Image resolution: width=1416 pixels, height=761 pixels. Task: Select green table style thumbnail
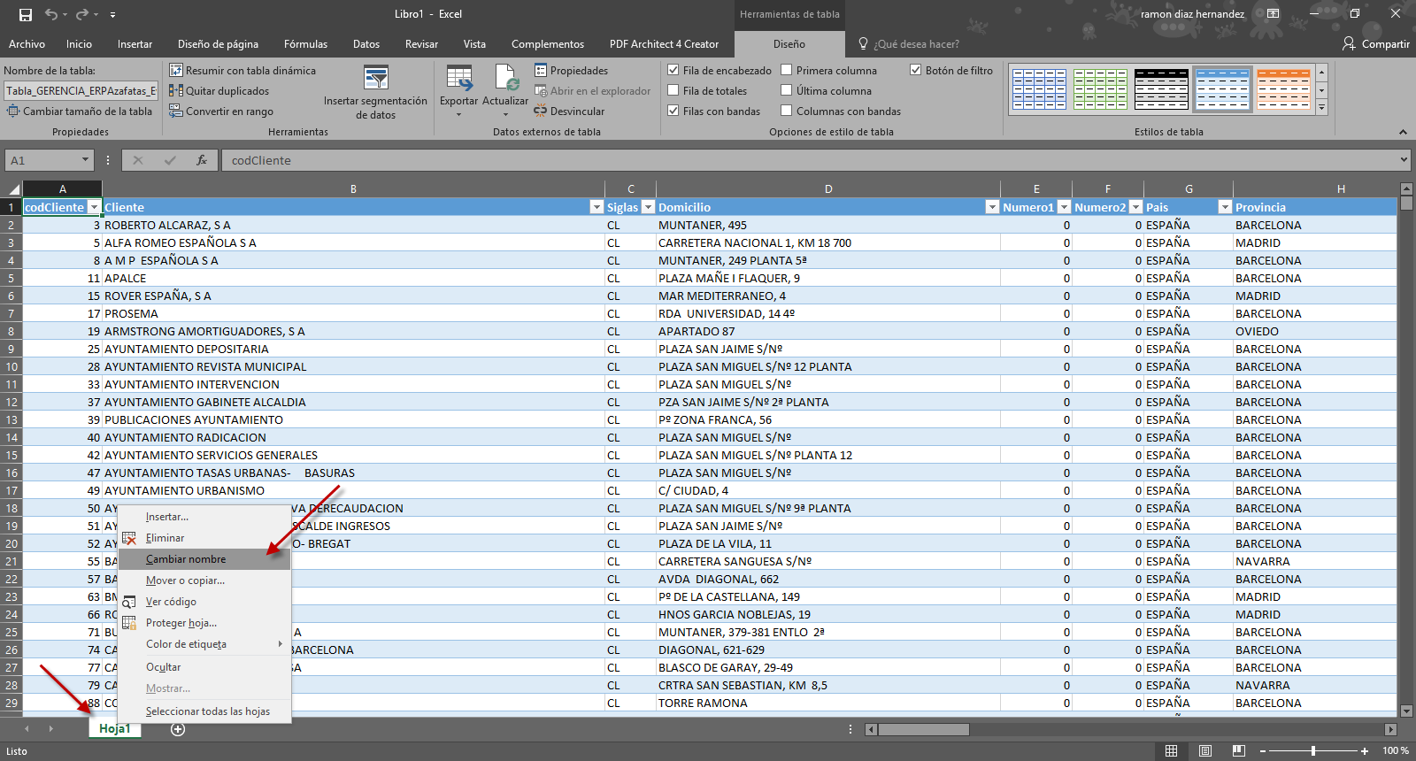(1100, 88)
